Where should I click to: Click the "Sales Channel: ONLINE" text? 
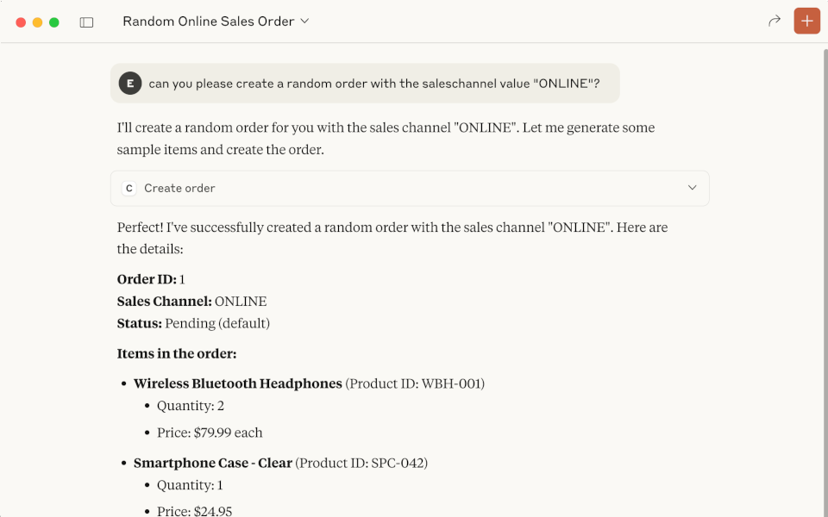[x=191, y=302]
